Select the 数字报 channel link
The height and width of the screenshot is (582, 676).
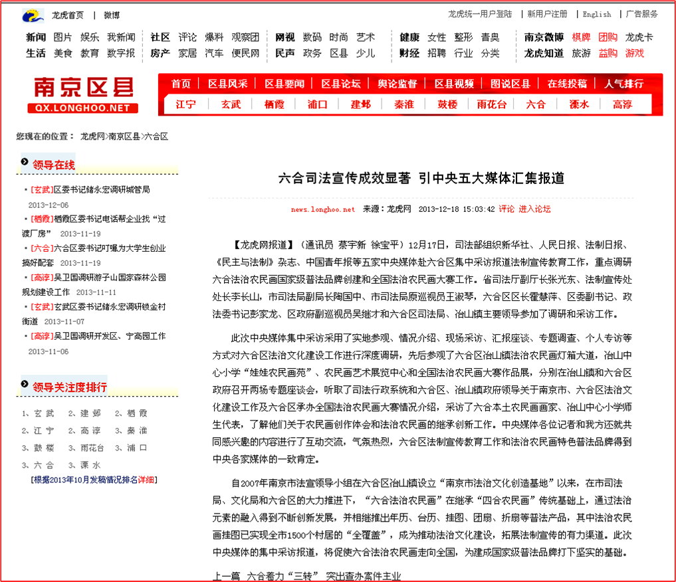(121, 53)
